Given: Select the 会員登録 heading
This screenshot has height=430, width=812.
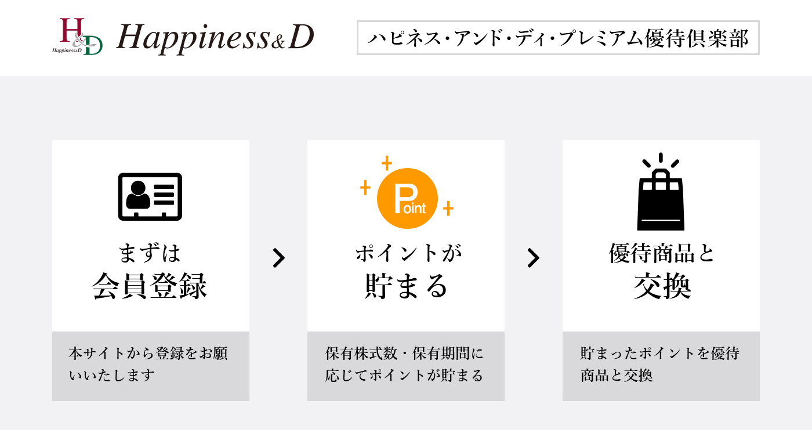Looking at the screenshot, I should (150, 286).
